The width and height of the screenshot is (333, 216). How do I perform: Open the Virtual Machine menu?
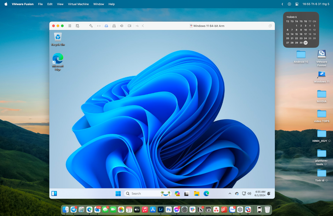pos(78,4)
